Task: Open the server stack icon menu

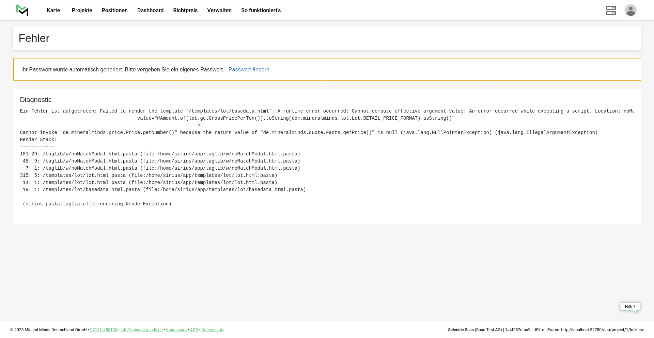Action: [611, 11]
